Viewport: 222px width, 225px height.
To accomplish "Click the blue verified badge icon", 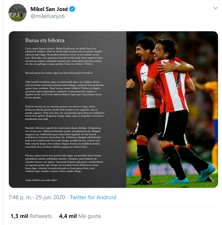I will click(72, 9).
